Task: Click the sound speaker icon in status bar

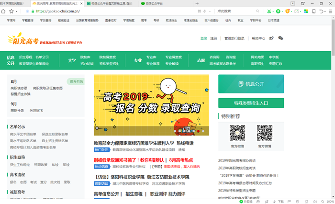Action: 315,202
